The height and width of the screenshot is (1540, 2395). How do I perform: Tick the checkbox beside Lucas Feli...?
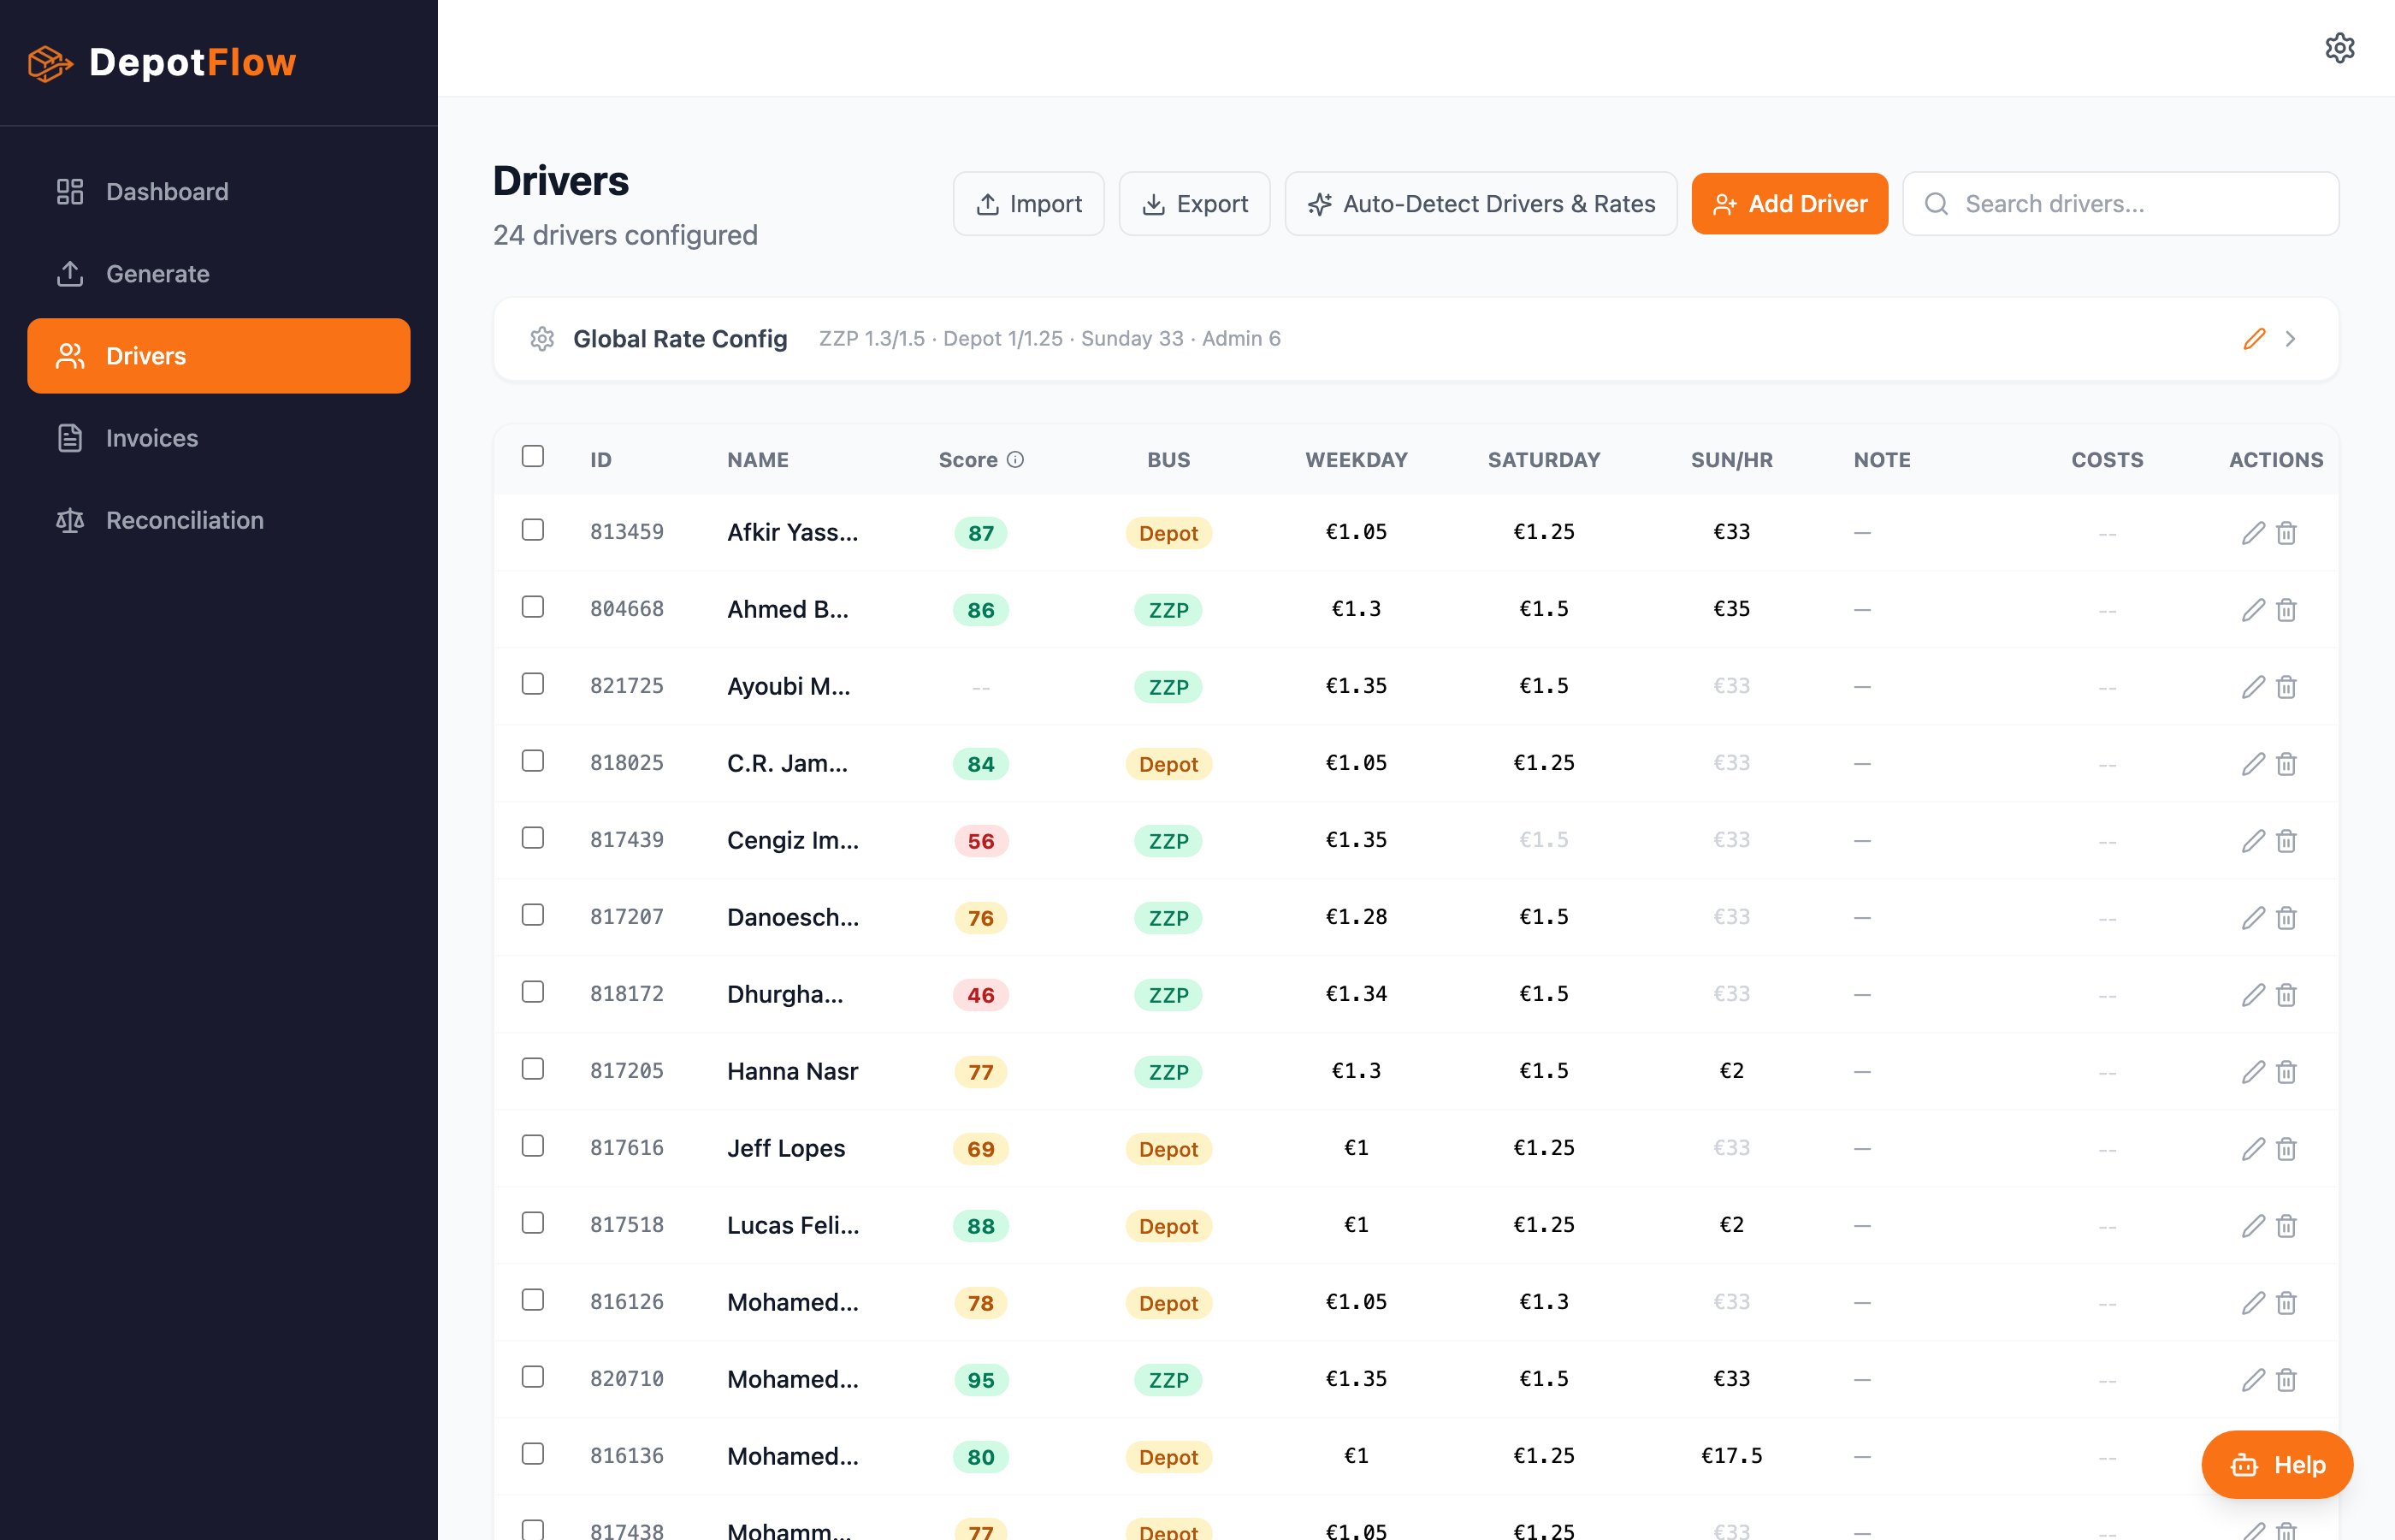click(533, 1223)
